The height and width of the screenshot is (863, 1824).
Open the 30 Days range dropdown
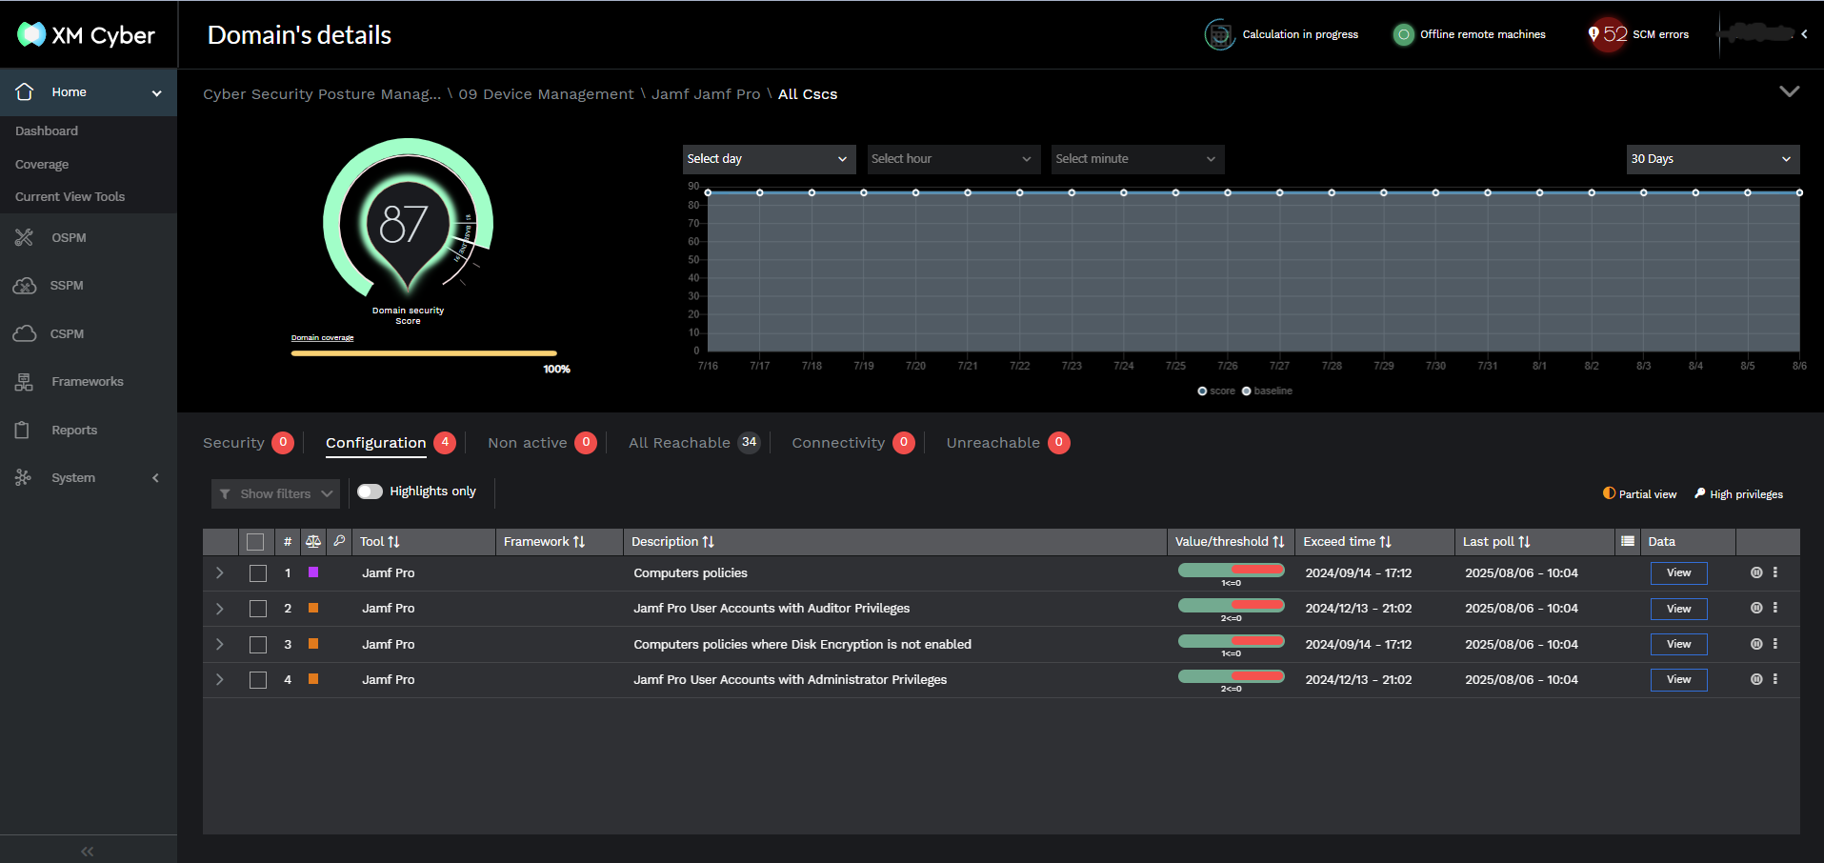[1713, 159]
